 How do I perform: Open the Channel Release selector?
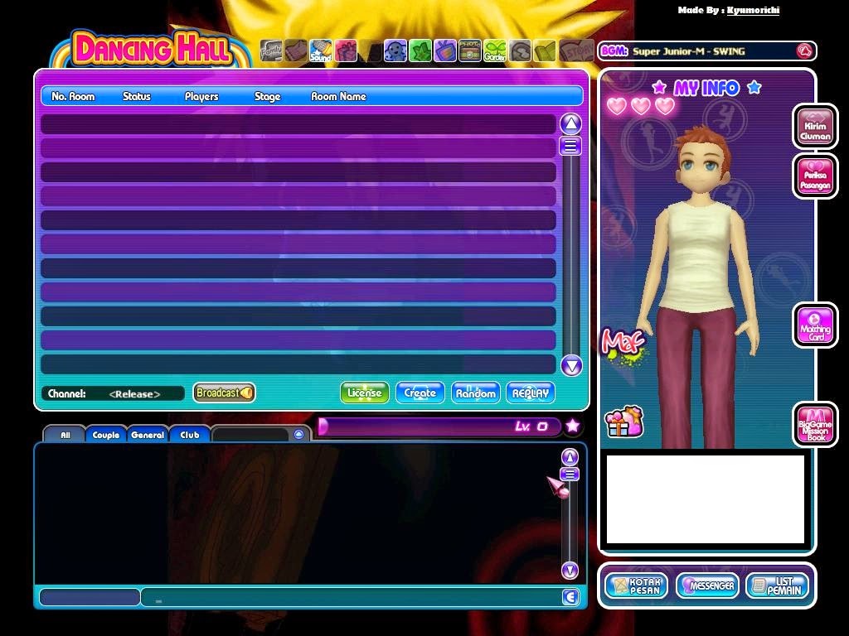tap(113, 393)
